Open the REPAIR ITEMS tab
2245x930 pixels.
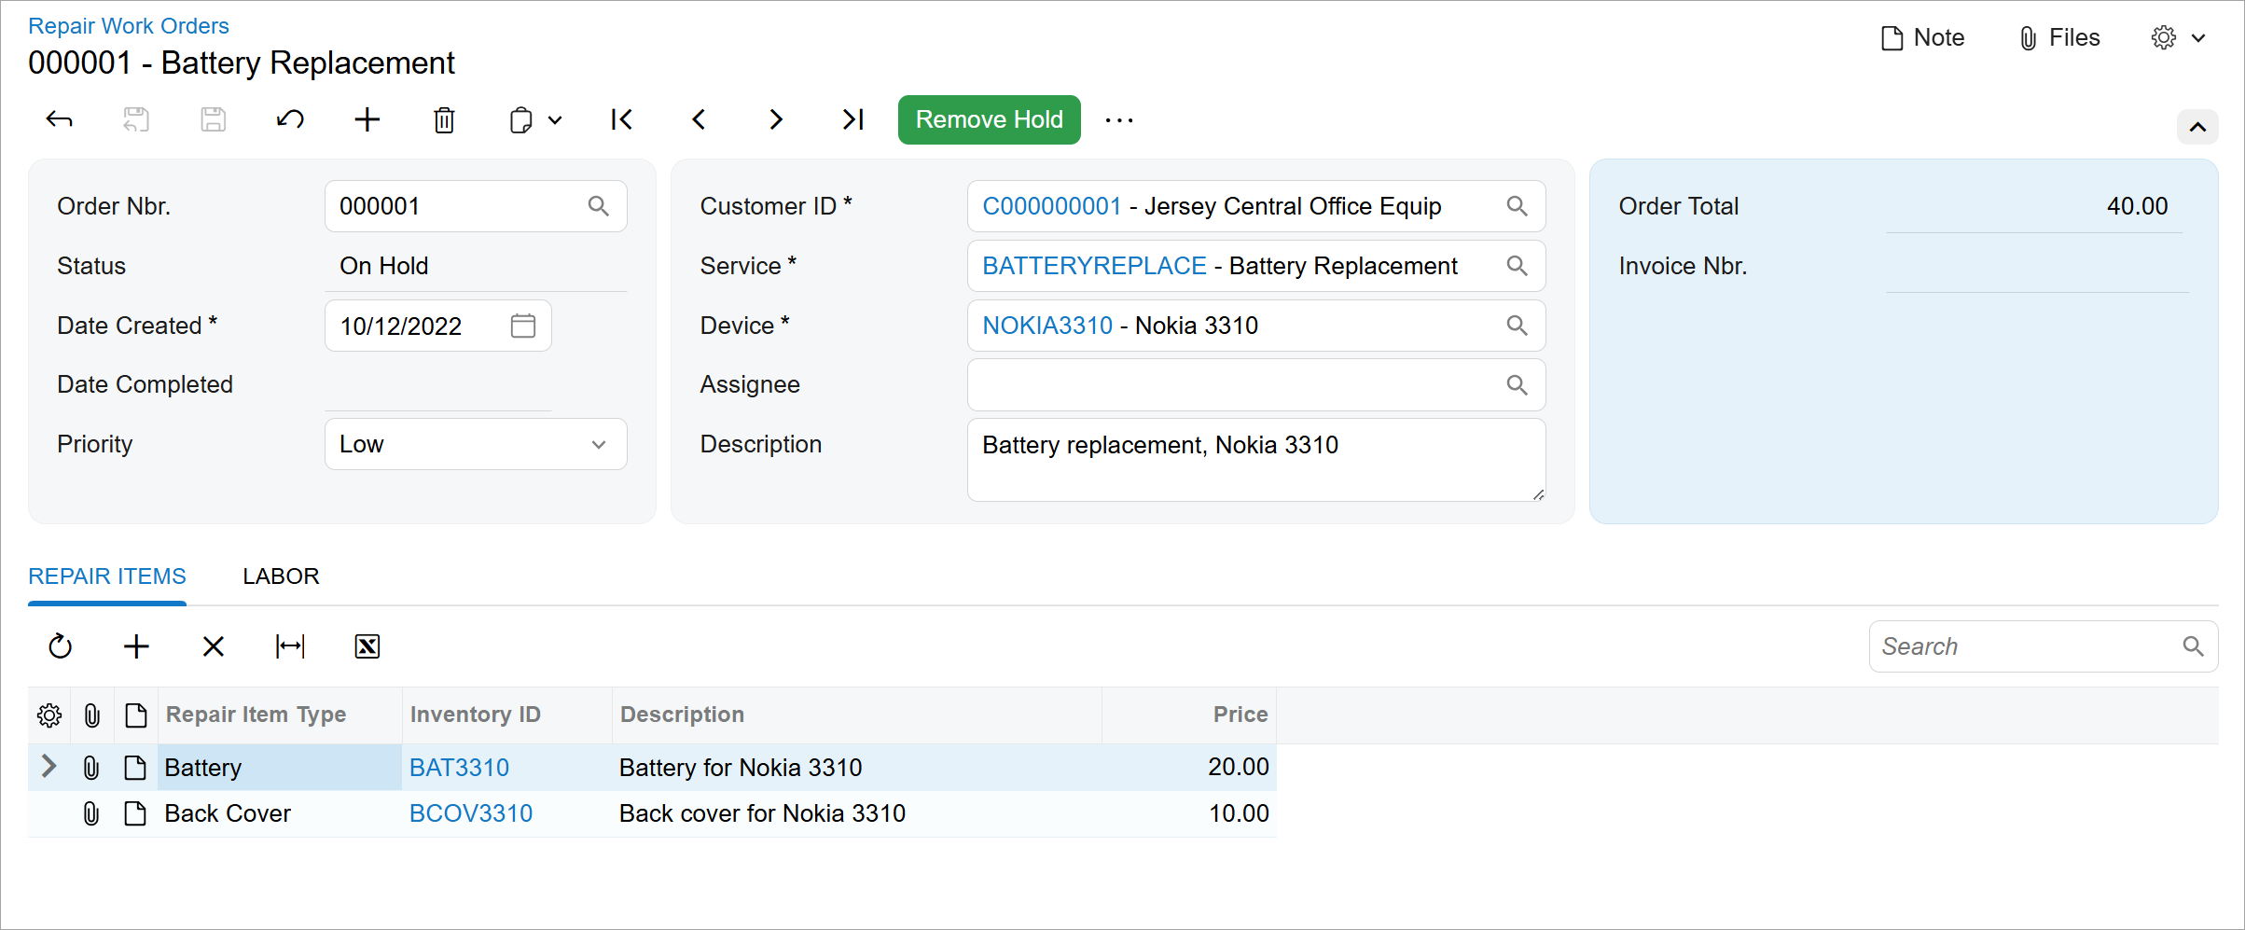[x=107, y=576]
